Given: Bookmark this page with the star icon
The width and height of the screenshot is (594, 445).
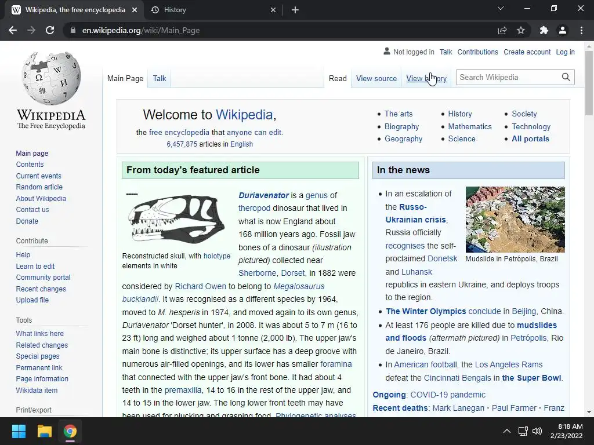Looking at the screenshot, I should click(x=521, y=30).
